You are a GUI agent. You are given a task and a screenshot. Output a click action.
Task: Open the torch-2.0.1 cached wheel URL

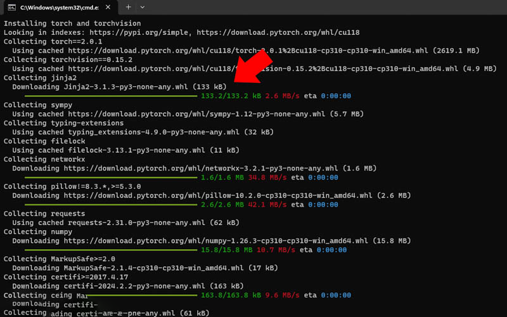pyautogui.click(x=248, y=50)
